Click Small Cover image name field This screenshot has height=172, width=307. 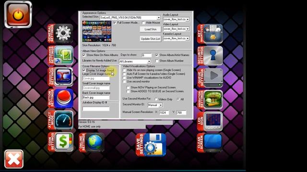pos(96,88)
